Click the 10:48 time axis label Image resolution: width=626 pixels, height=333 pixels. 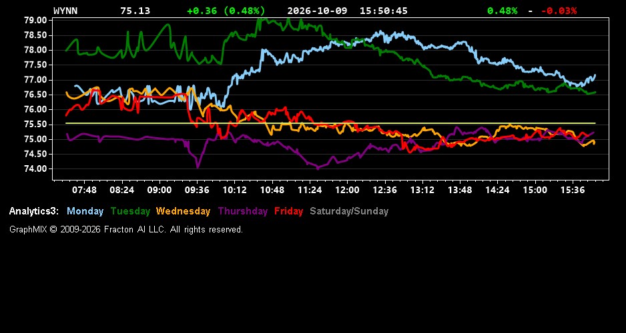point(272,190)
